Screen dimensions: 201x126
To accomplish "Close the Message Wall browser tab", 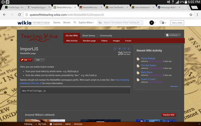I will point(179,7).
